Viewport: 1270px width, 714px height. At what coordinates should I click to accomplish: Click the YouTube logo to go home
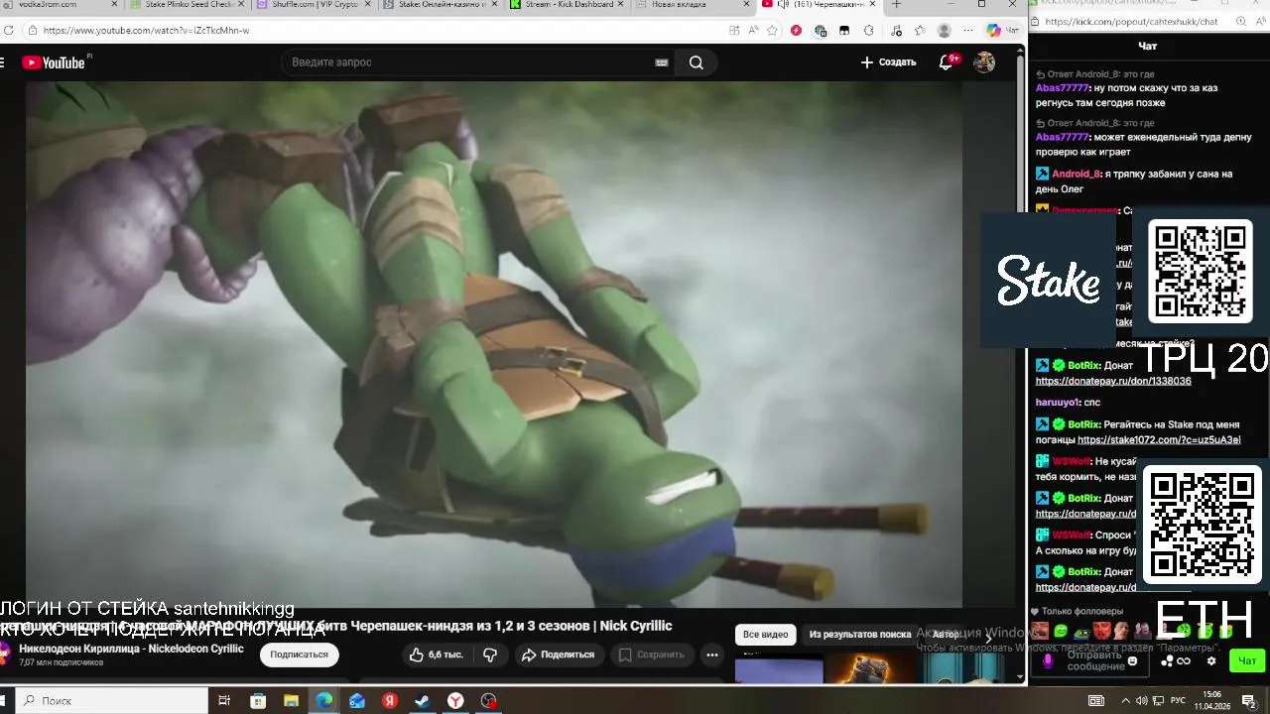tap(54, 62)
